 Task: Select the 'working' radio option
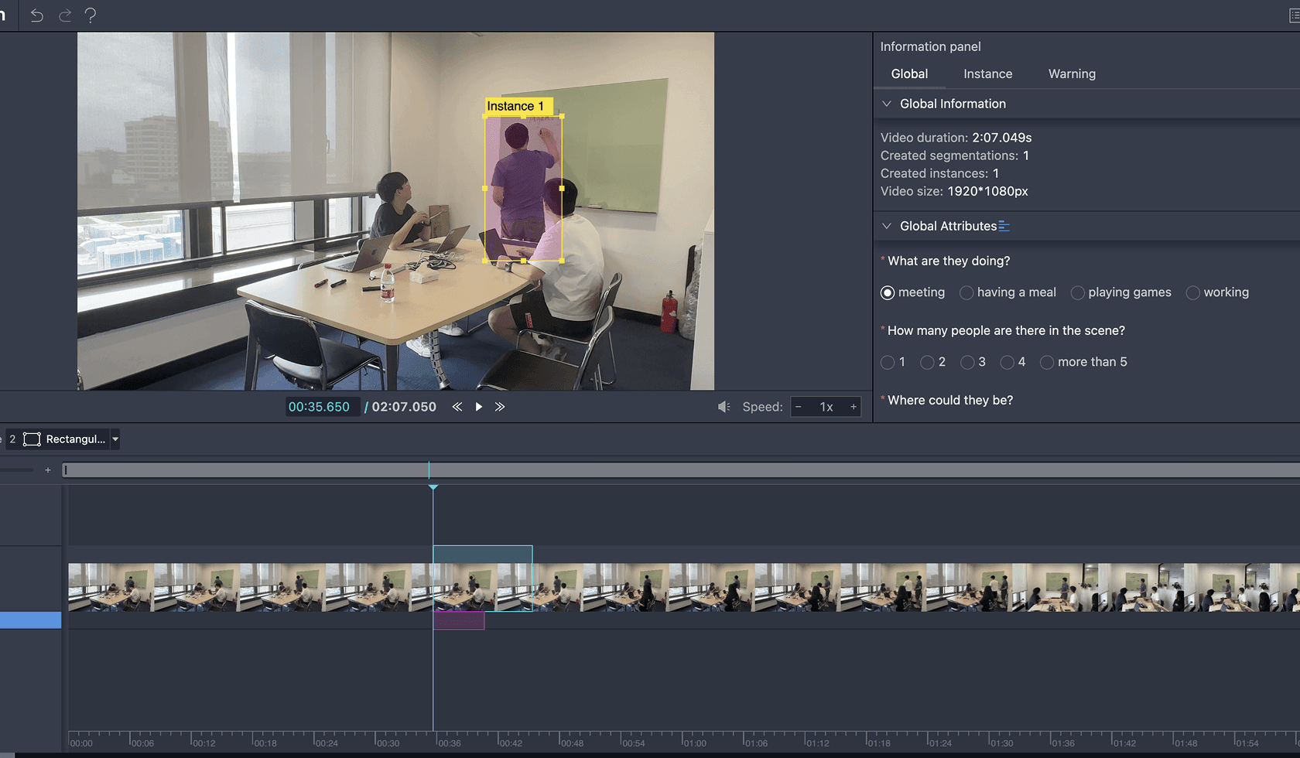coord(1193,292)
